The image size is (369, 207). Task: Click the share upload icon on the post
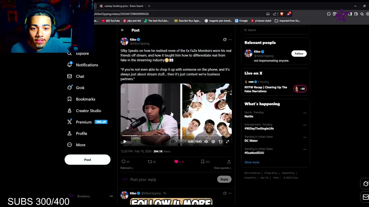(x=229, y=162)
